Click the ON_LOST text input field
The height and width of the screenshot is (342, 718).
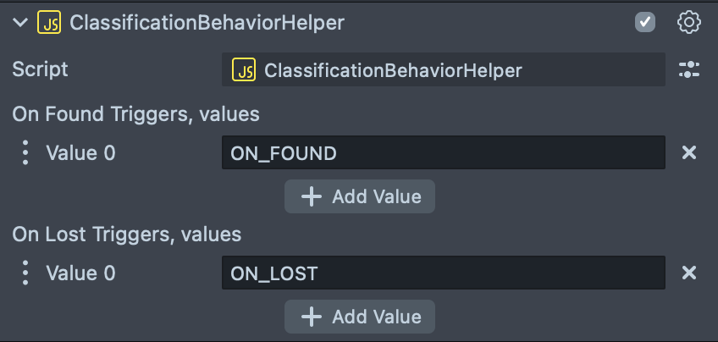443,273
